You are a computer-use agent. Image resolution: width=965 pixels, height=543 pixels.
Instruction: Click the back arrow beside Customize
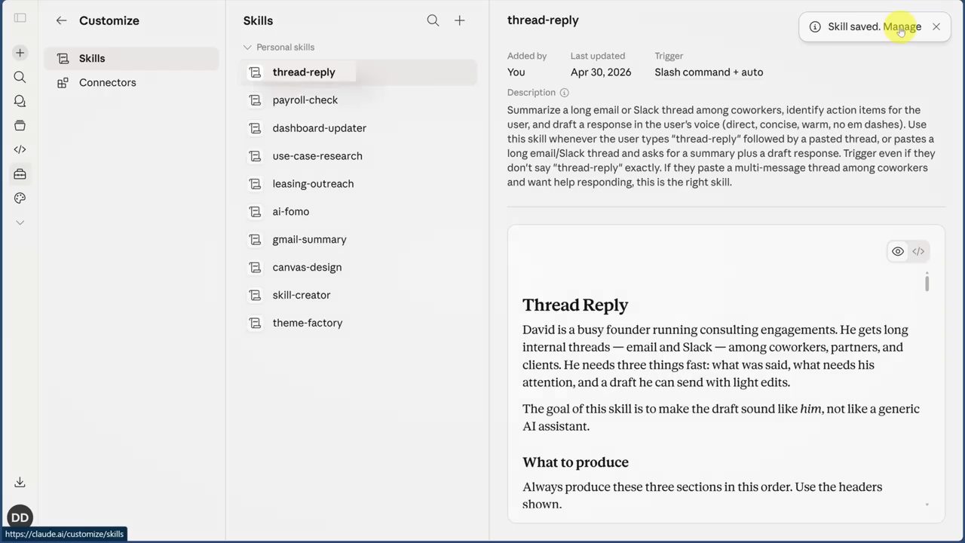61,20
